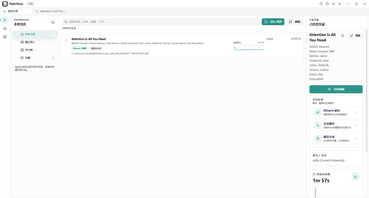Viewport: 369px width, 198px height.
Task: Select 所有文献 in the sidebar
Action: point(35,34)
